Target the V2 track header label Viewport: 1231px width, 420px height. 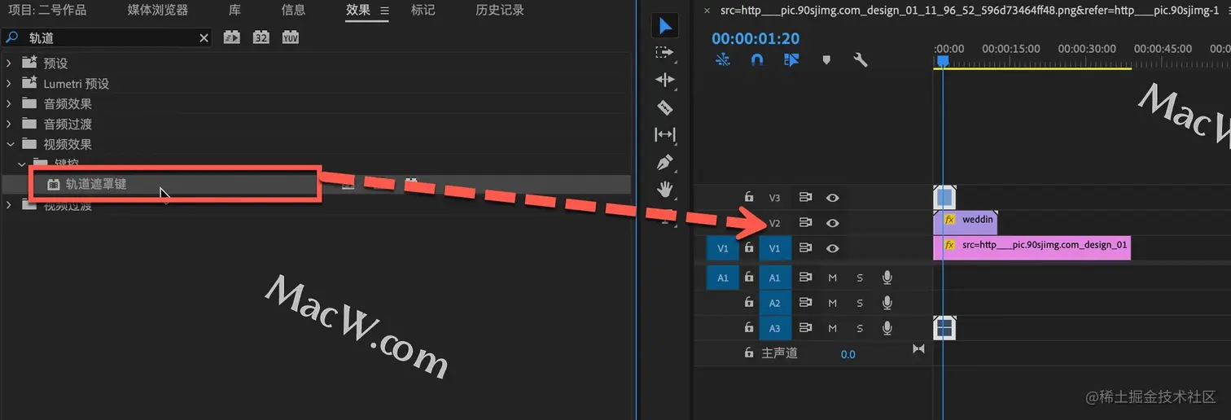point(775,223)
